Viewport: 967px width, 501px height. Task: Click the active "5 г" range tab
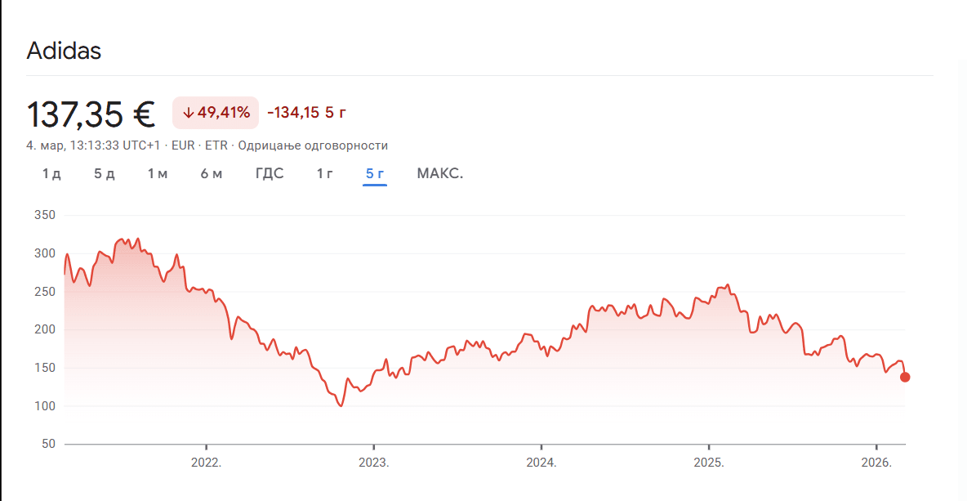click(x=375, y=173)
